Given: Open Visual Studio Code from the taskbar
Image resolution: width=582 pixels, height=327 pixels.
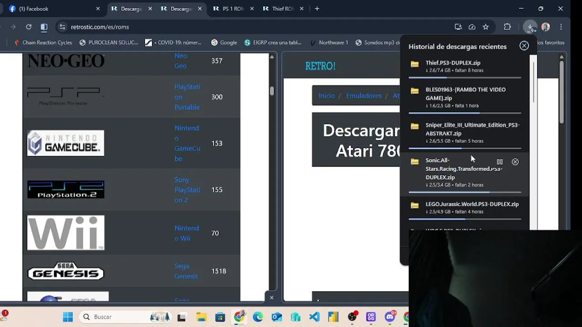Looking at the screenshot, I should [314, 317].
